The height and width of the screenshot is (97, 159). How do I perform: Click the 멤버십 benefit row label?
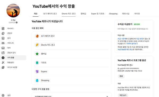pos(44,54)
